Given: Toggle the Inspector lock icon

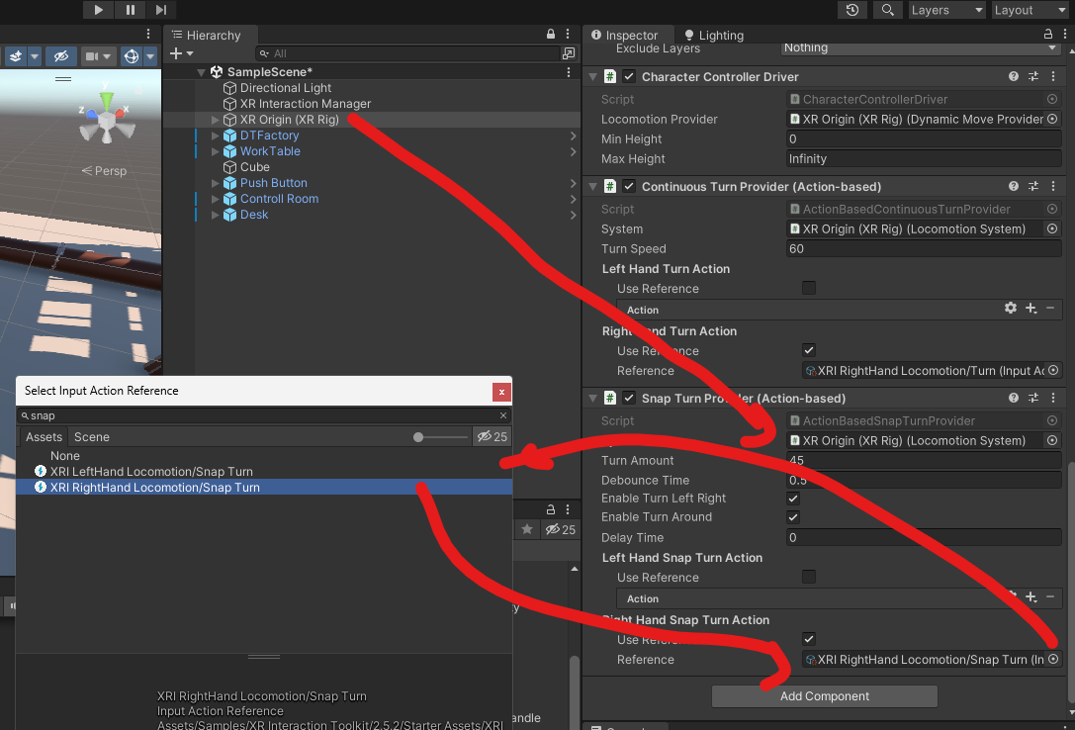Looking at the screenshot, I should [x=1047, y=34].
